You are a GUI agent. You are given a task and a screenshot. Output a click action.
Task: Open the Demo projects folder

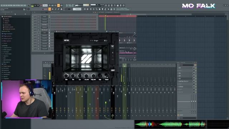(x=7, y=50)
